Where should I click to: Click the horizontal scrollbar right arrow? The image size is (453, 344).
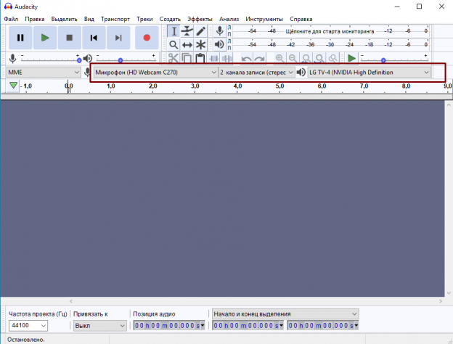point(441,301)
